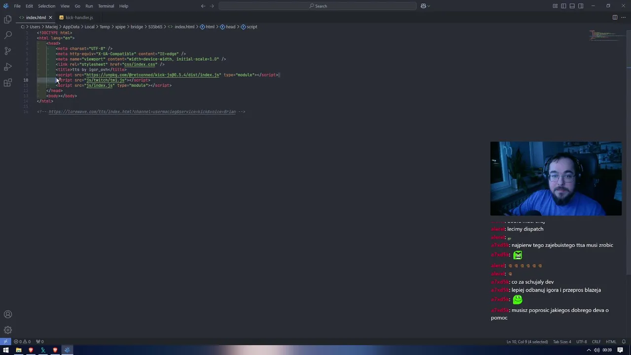Screen dimensions: 631x355
Task: Toggle the secondary side bar visibility
Action: pyautogui.click(x=581, y=6)
